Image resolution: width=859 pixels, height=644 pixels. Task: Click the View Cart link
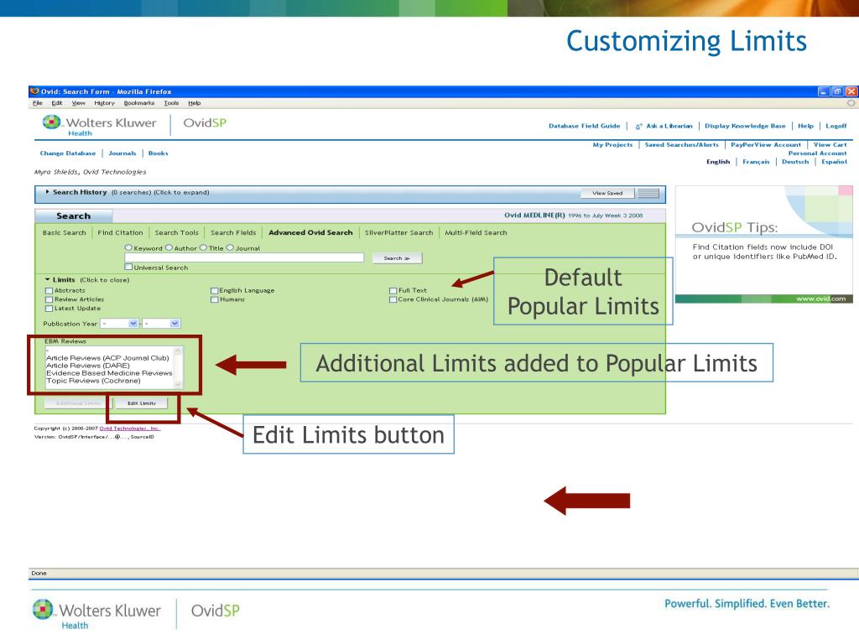pos(830,144)
